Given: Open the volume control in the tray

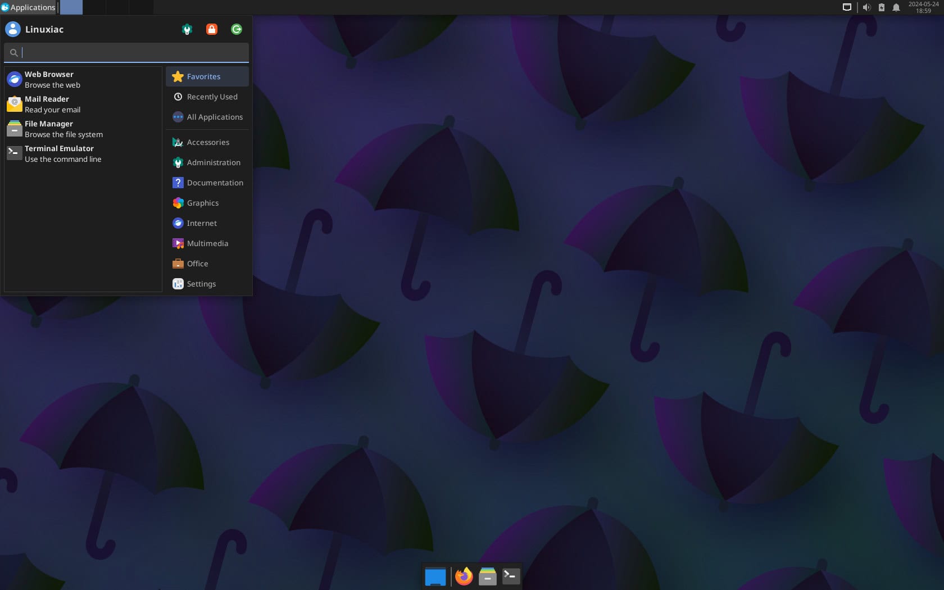Looking at the screenshot, I should coord(867,7).
